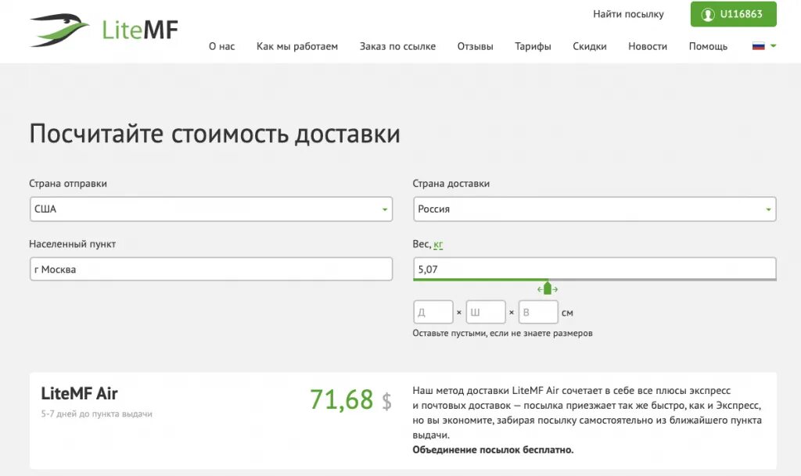Open the 'Найти посылку' link
The image size is (801, 476).
pyautogui.click(x=628, y=14)
